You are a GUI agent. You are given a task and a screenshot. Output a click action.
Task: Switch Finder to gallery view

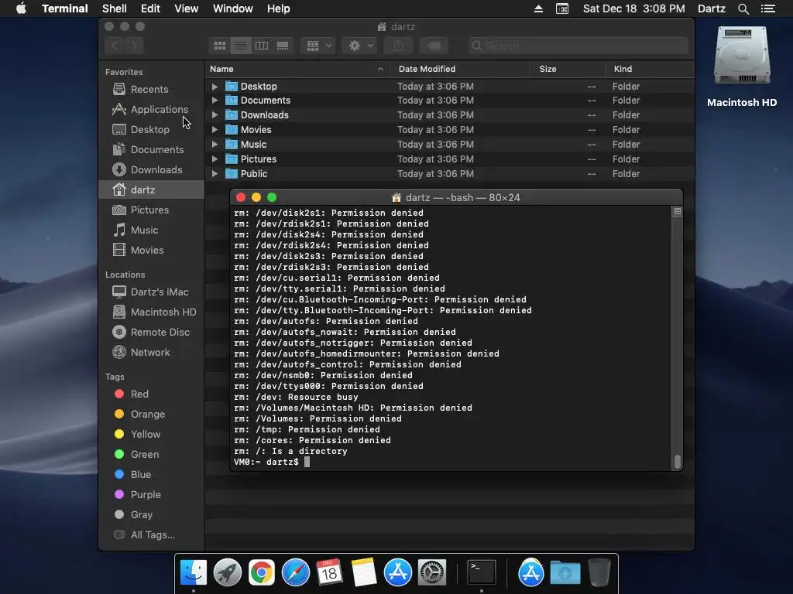(x=283, y=46)
